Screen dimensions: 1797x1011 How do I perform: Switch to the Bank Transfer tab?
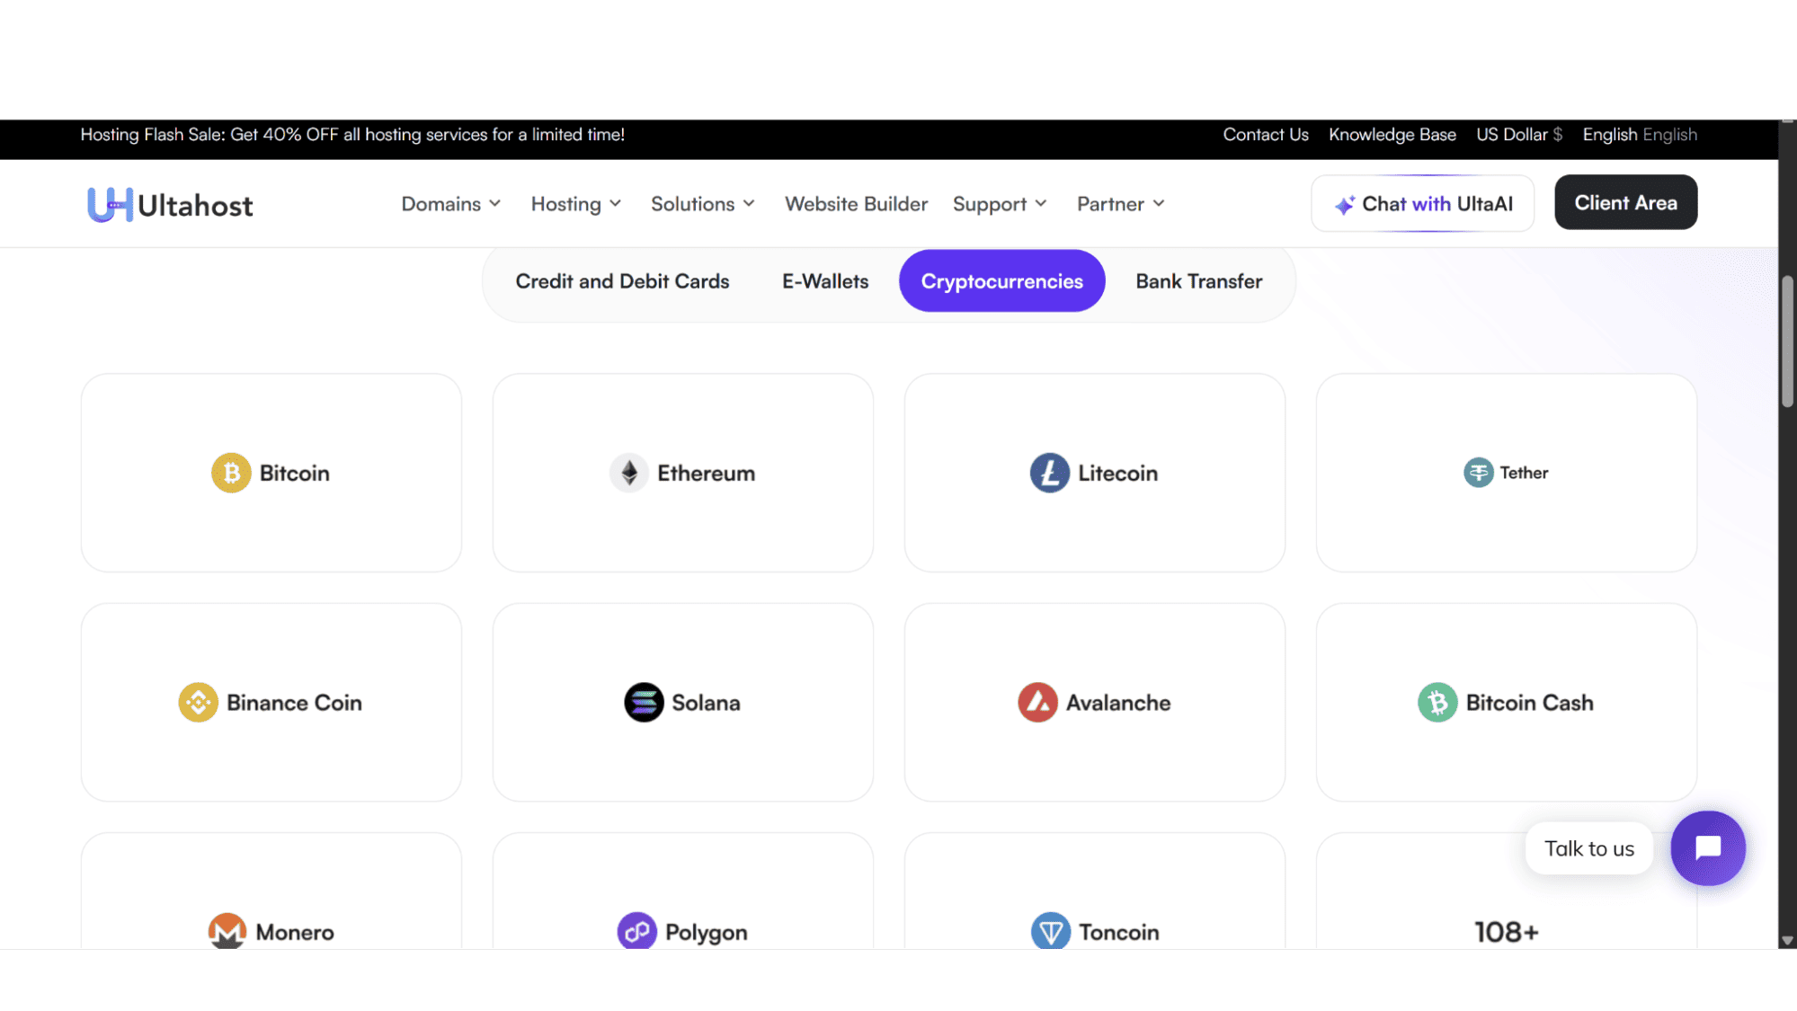coord(1198,281)
